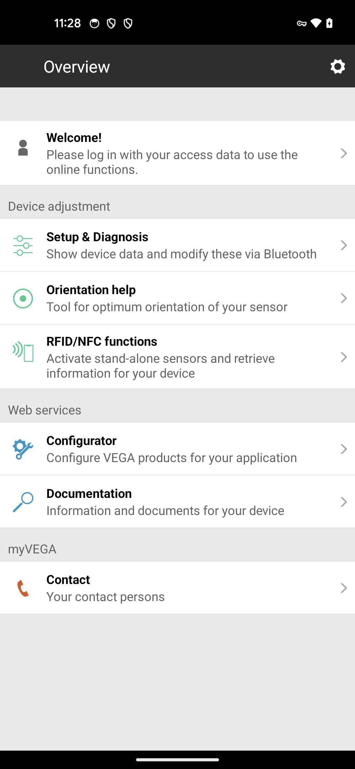
Task: Tap the Configurator gear-wrench icon
Action: 23,449
